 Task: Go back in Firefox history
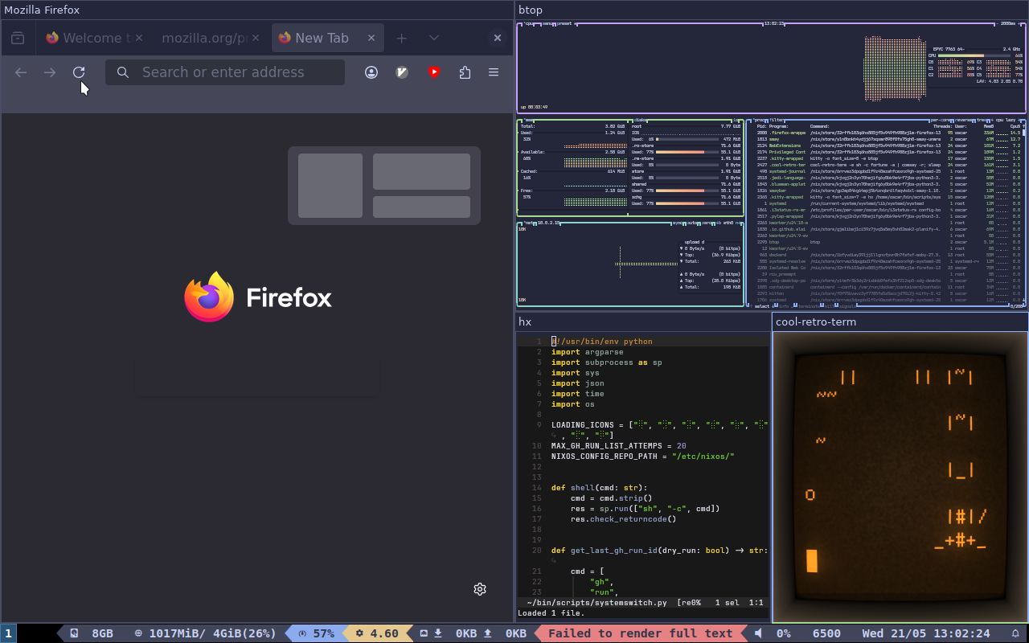(21, 72)
